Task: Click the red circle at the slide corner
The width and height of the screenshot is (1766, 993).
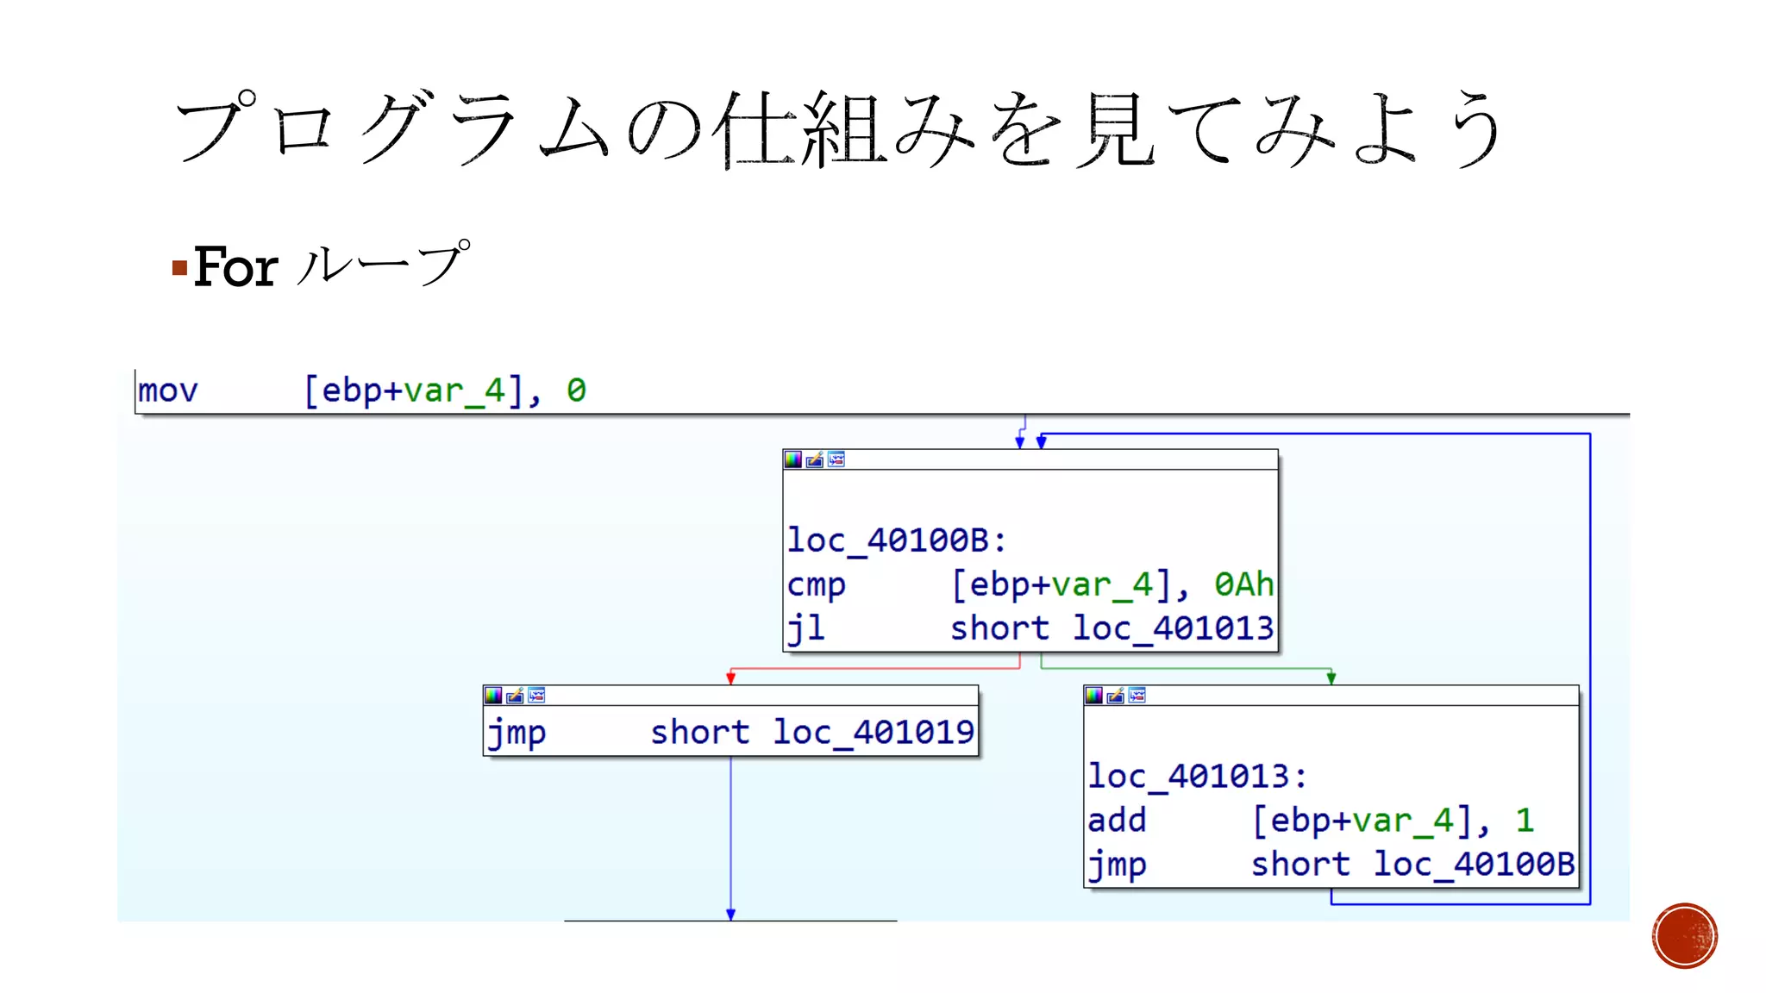Action: [x=1685, y=936]
